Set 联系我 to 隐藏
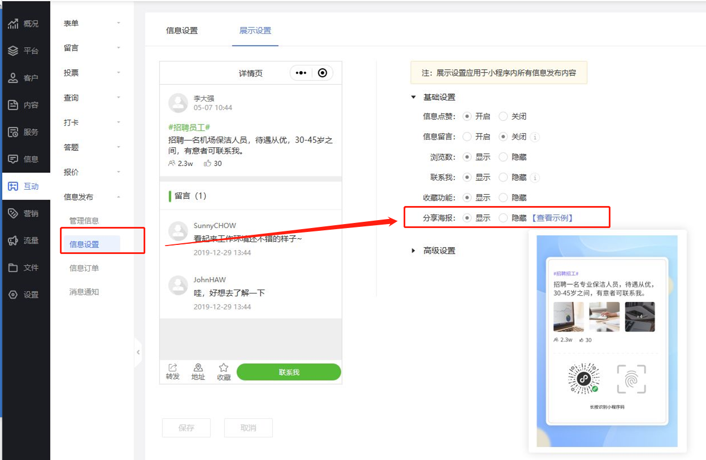Image resolution: width=706 pixels, height=460 pixels. click(503, 177)
